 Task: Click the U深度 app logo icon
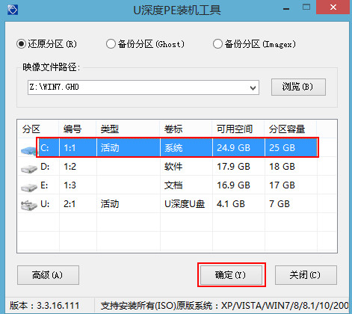tap(13, 10)
